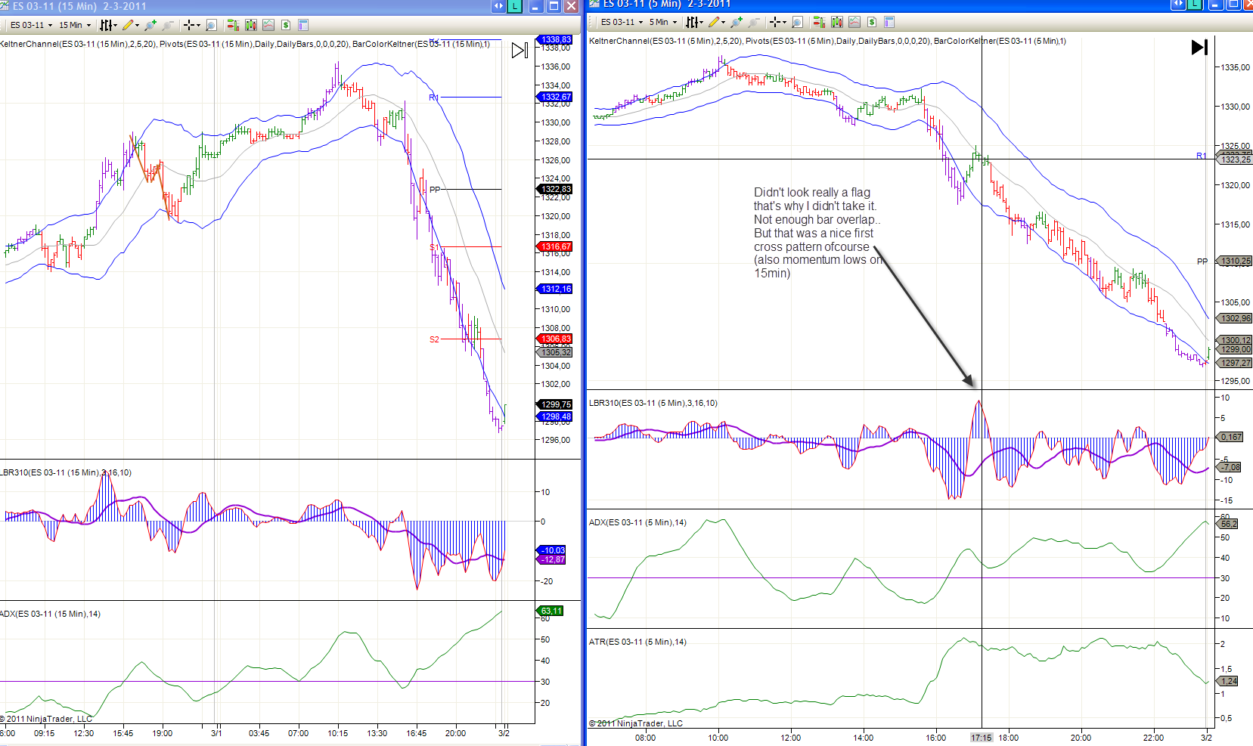The width and height of the screenshot is (1253, 746).
Task: Select LBR310(ES 03-11 (5 Min),3,16,10) label
Action: click(653, 403)
